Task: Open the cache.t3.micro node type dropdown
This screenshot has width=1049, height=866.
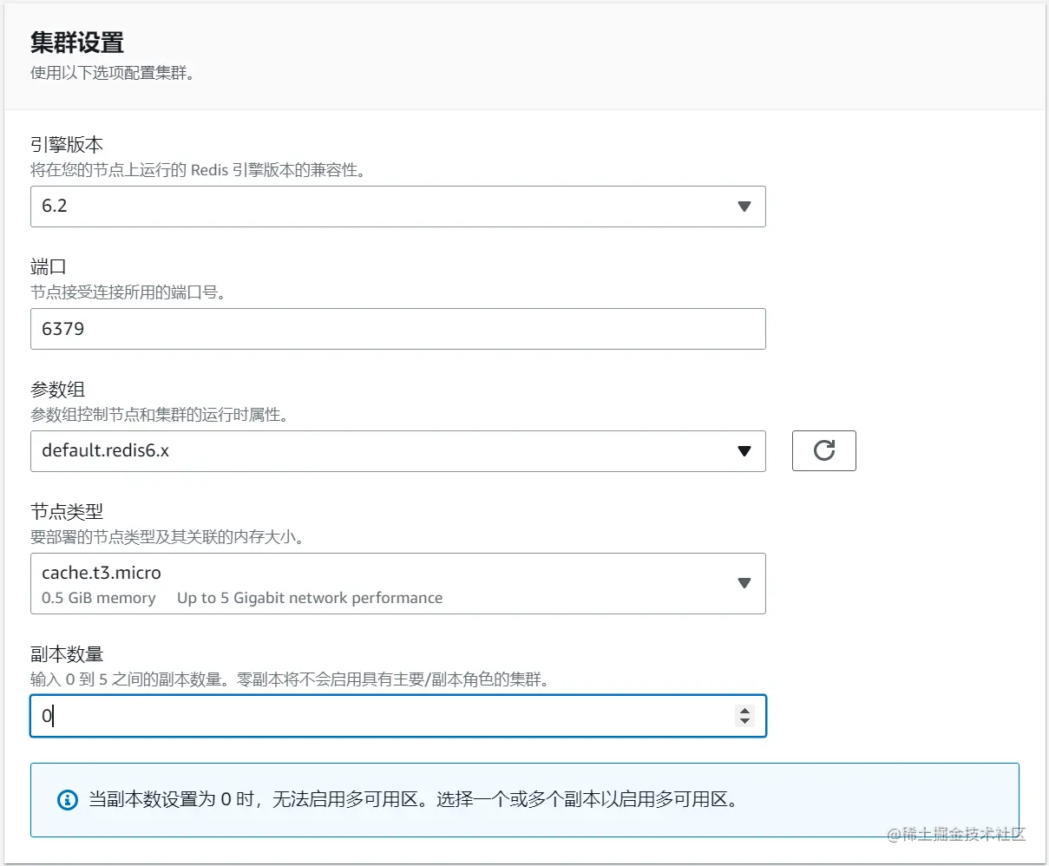Action: click(x=397, y=583)
